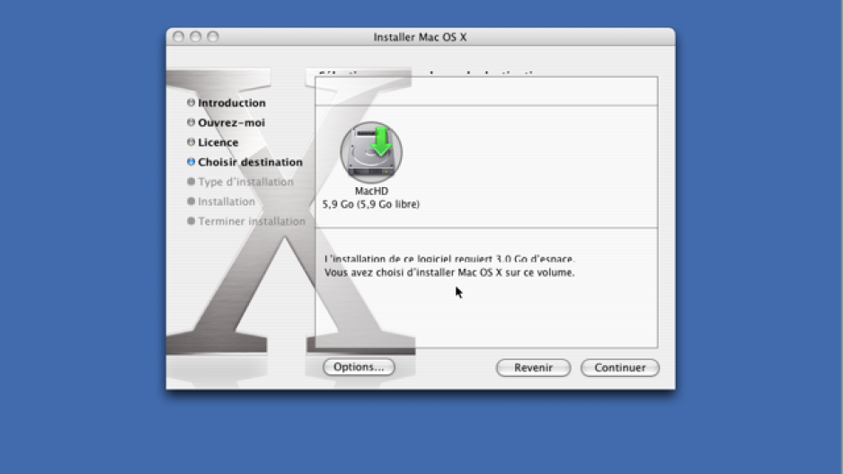The image size is (843, 474).
Task: Minimize the installer window
Action: point(196,37)
